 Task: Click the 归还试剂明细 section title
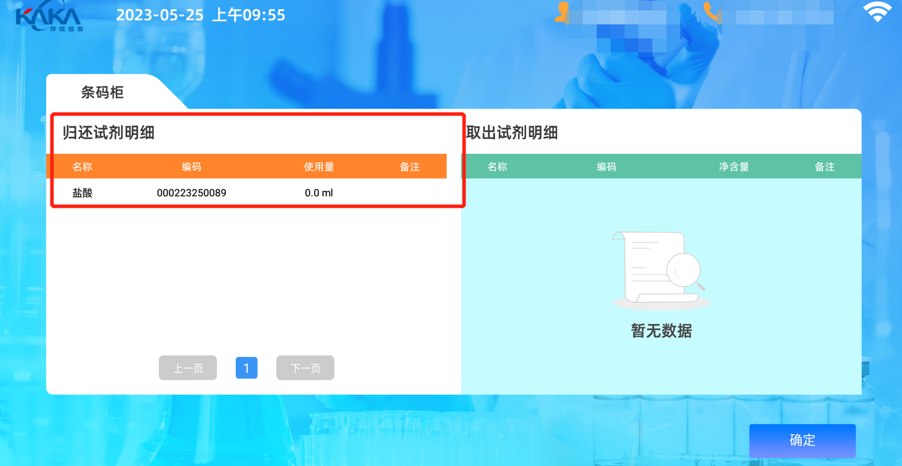pos(109,133)
